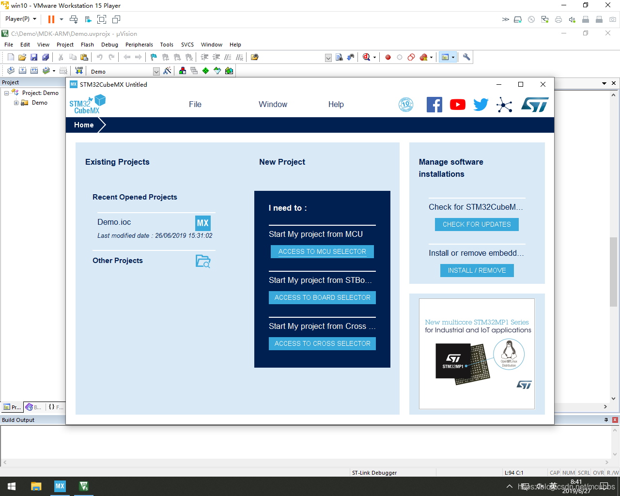The height and width of the screenshot is (496, 620).
Task: Open File Explorer from the taskbar
Action: pos(36,486)
